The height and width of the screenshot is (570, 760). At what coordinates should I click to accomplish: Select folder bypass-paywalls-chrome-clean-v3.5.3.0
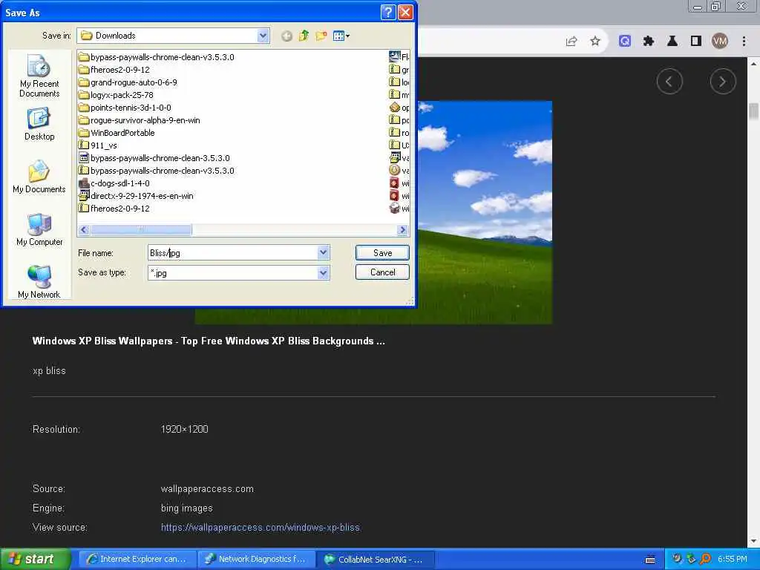click(157, 57)
